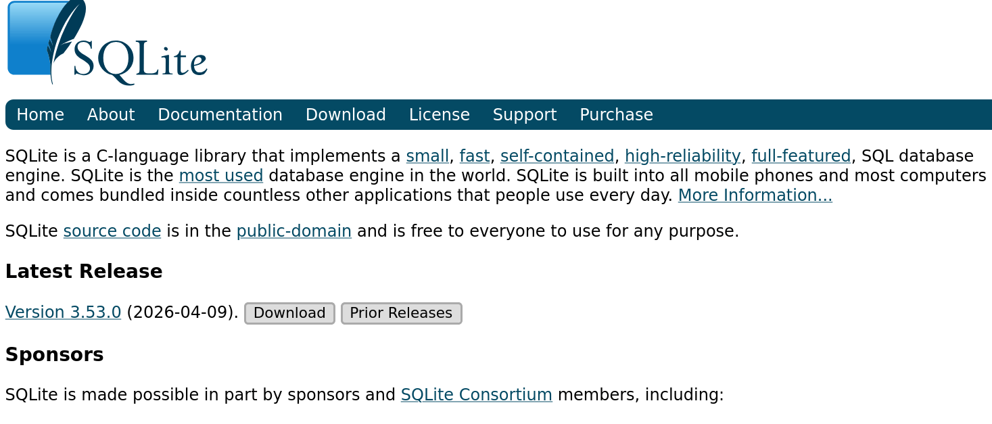Image resolution: width=992 pixels, height=424 pixels.
Task: Open the Download menu item
Action: pos(345,114)
